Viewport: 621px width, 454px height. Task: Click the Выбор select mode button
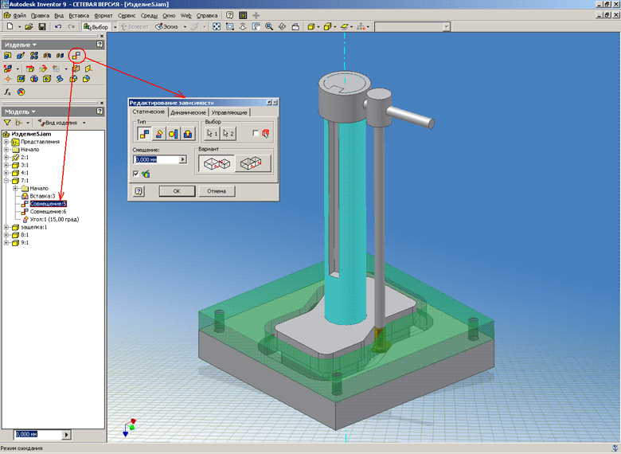coord(96,26)
